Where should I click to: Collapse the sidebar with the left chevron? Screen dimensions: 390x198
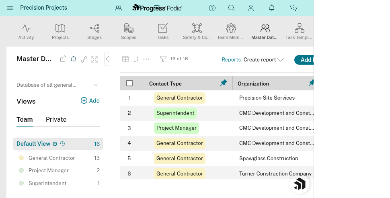[107, 59]
